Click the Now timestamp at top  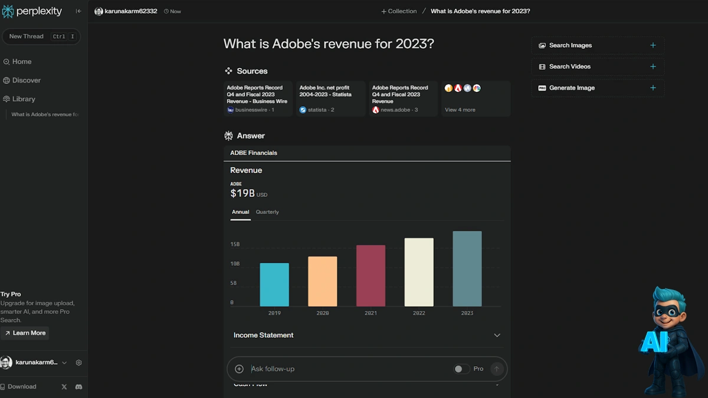pyautogui.click(x=172, y=11)
